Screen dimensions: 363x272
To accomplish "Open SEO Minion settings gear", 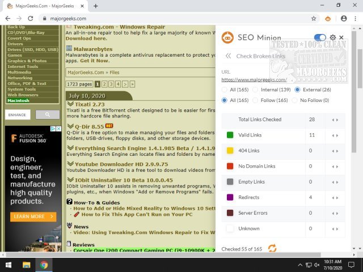I will click(x=333, y=37).
